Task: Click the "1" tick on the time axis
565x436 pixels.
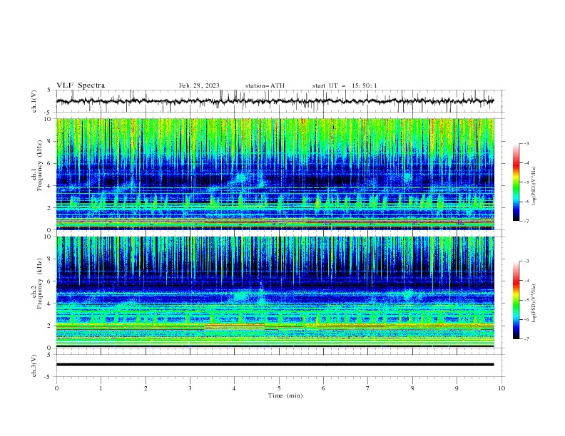Action: pos(101,388)
